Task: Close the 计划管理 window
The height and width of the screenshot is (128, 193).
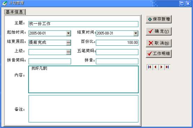Action: [188, 3]
